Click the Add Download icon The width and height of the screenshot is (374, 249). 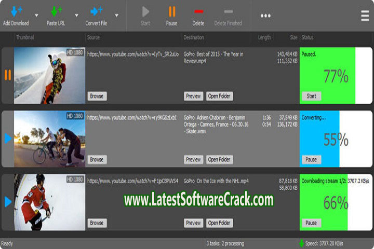click(x=16, y=11)
